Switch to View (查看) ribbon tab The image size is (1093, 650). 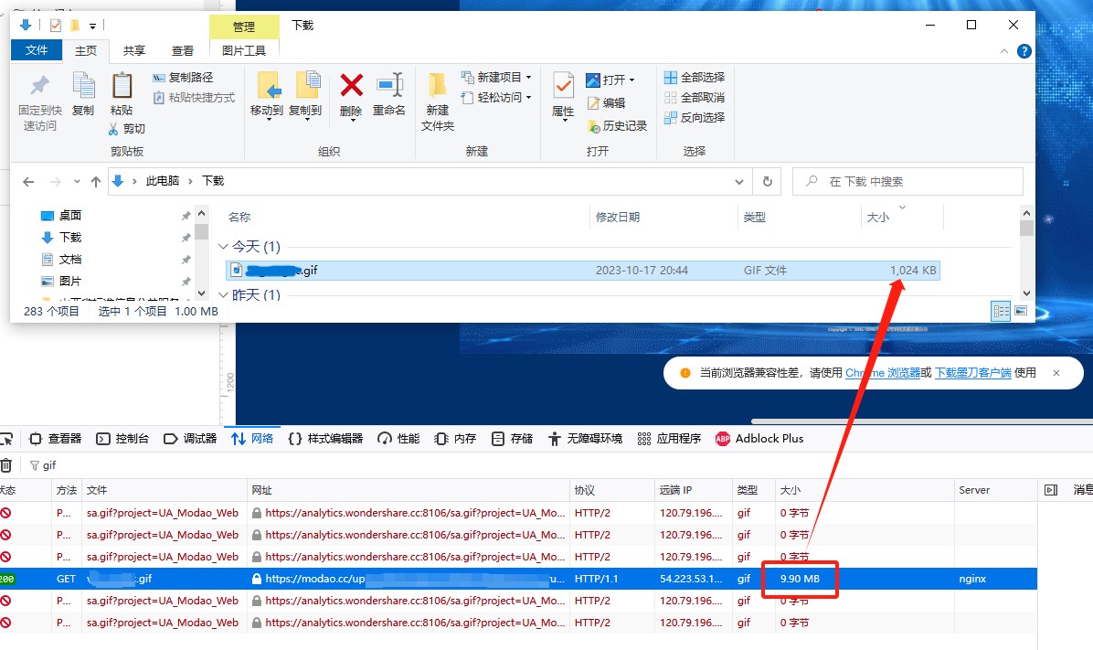183,51
